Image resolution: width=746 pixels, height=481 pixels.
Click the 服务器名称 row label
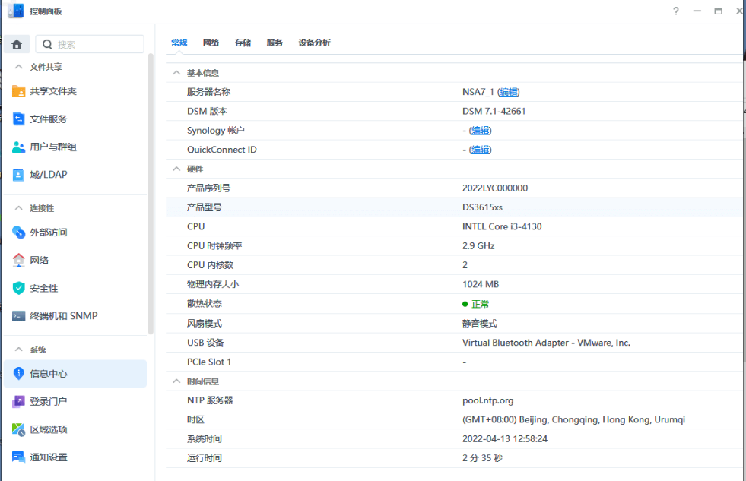click(x=208, y=92)
